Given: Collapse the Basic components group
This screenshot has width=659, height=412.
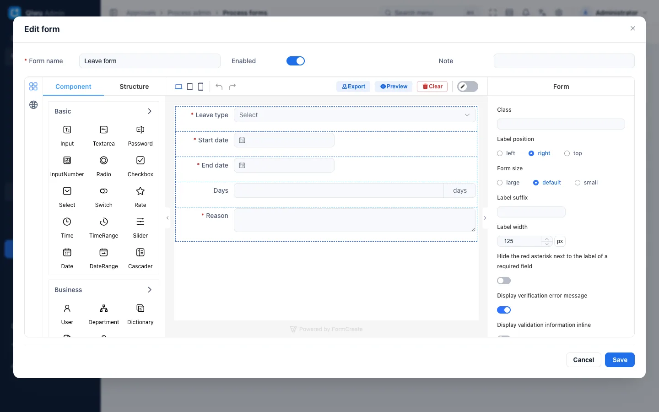Looking at the screenshot, I should point(150,111).
